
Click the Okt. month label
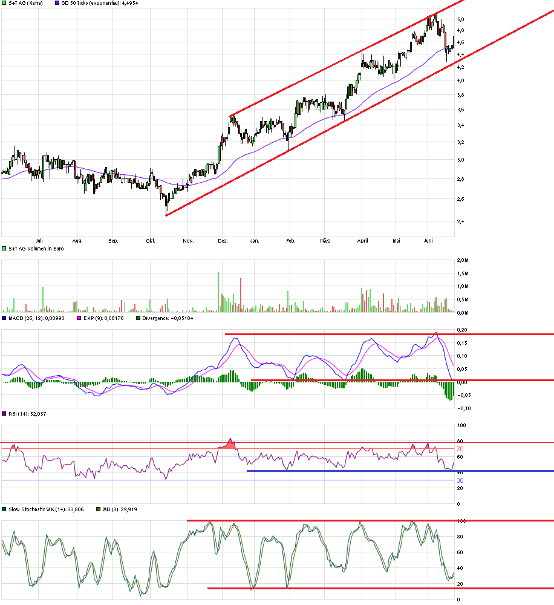(151, 240)
